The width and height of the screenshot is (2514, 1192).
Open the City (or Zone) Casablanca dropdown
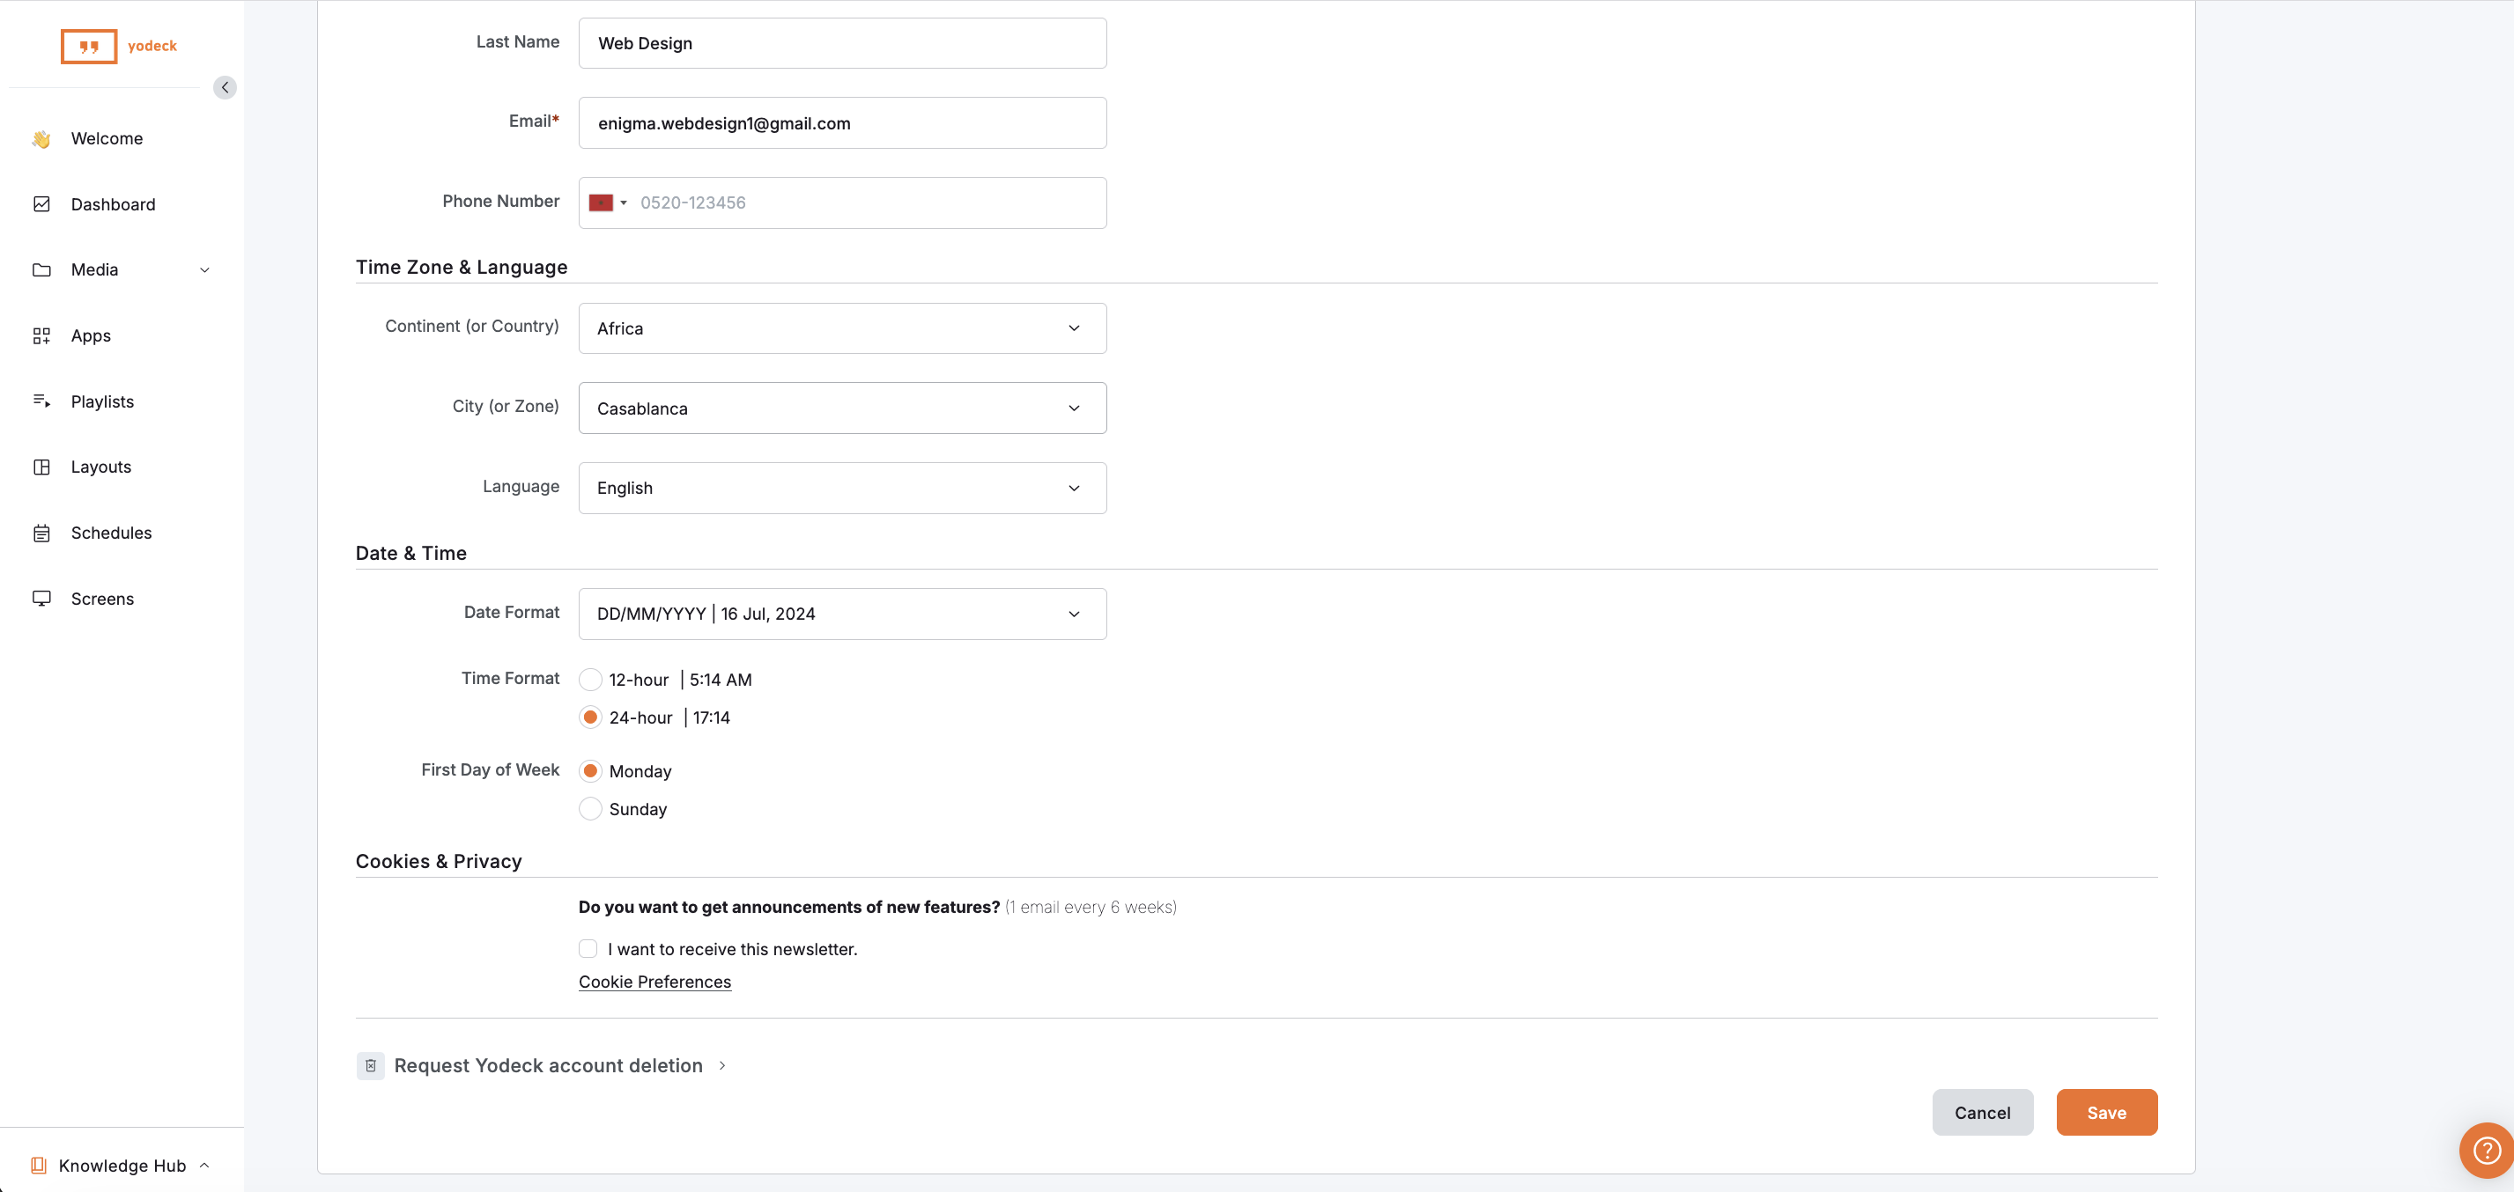[842, 408]
